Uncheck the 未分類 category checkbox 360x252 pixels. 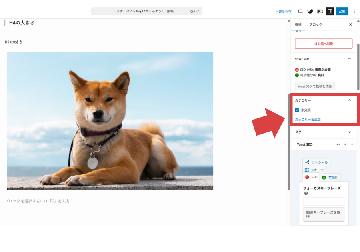(297, 110)
